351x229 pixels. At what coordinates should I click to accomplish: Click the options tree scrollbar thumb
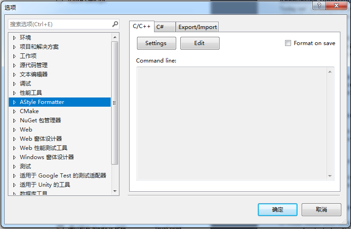115,103
